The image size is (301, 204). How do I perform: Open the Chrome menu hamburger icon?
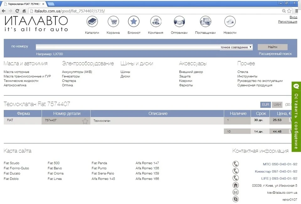click(297, 11)
